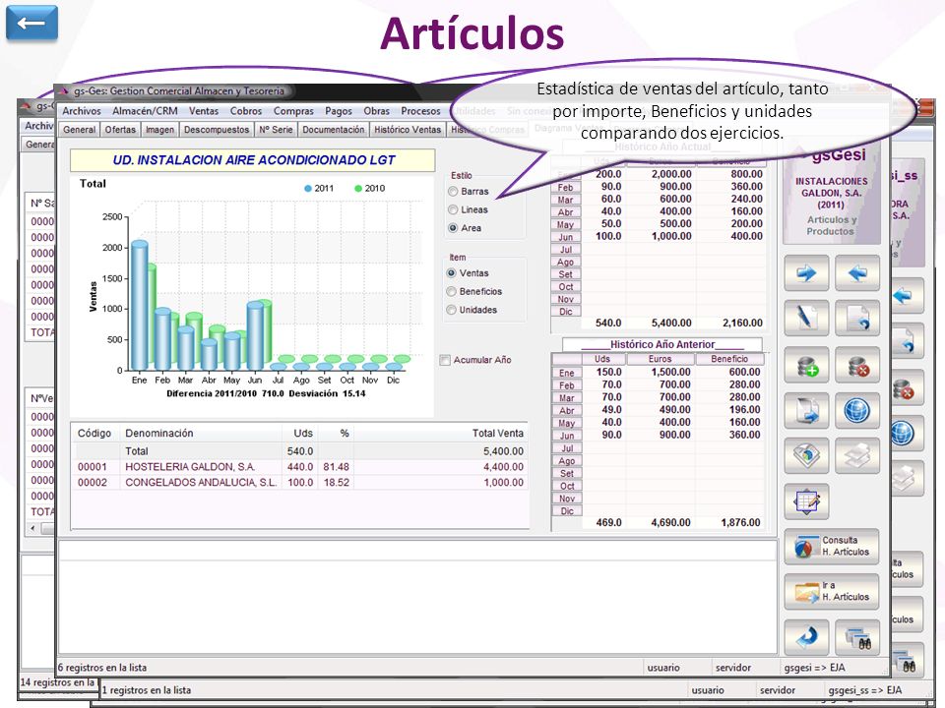The width and height of the screenshot is (945, 708).
Task: Go to previous record with left arrow icon
Action: click(857, 274)
